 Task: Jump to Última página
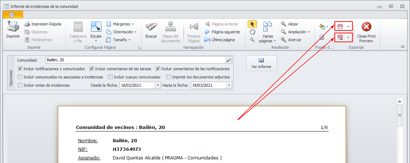(x=220, y=39)
